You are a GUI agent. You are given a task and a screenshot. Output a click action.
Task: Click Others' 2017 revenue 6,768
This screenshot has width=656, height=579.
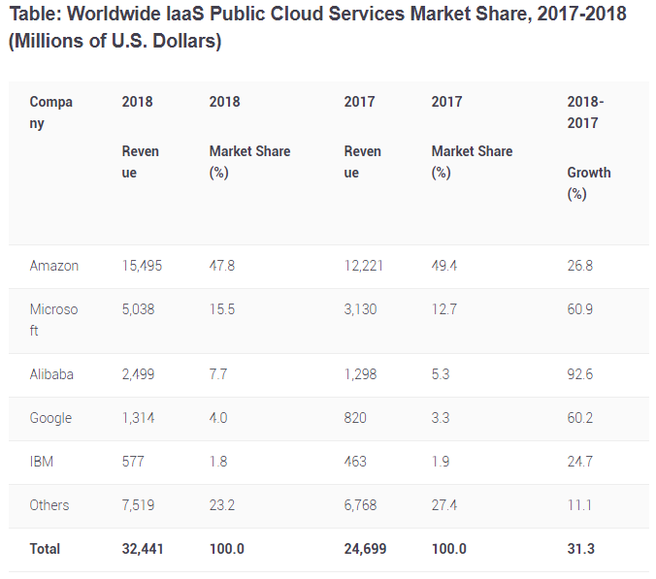[360, 505]
